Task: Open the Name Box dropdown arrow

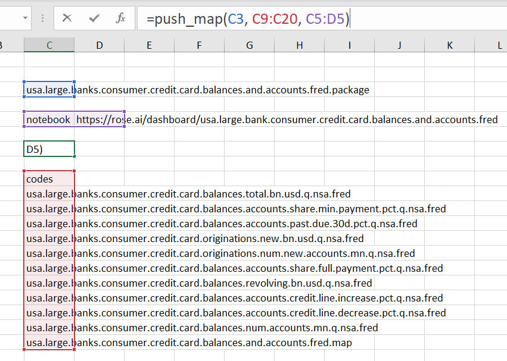Action: [x=25, y=18]
